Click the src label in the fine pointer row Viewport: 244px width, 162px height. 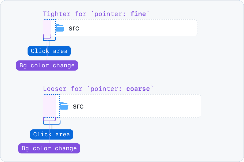pyautogui.click(x=74, y=28)
